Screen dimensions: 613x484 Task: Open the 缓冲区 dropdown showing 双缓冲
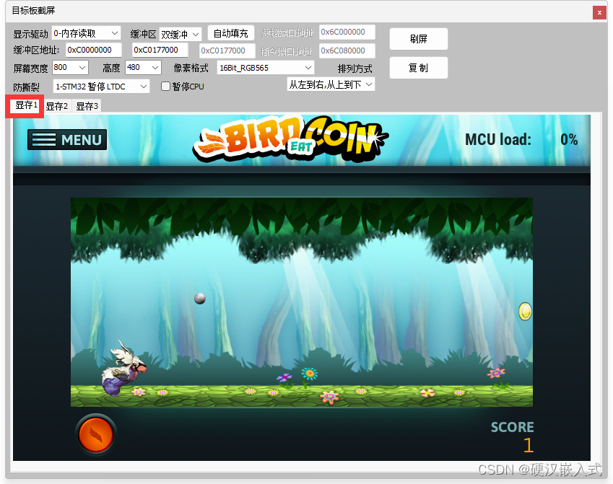coord(181,35)
